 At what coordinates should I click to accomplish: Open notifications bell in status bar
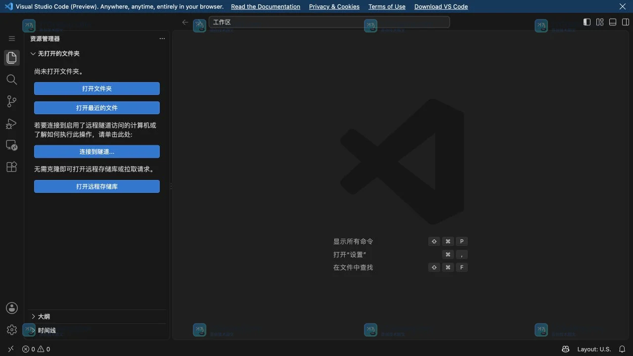pos(622,349)
